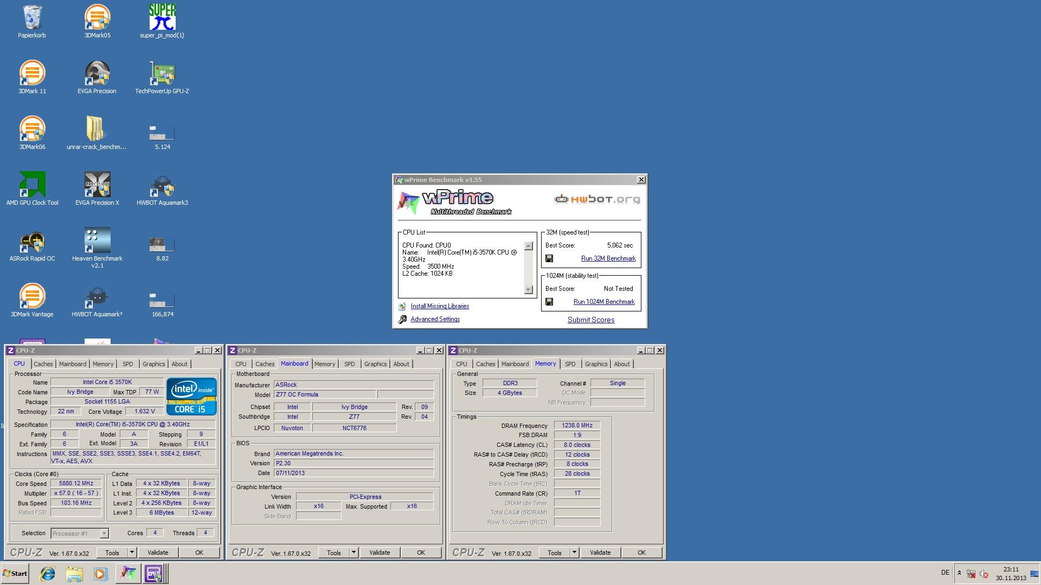Click Install Missing Libraries link

(440, 307)
